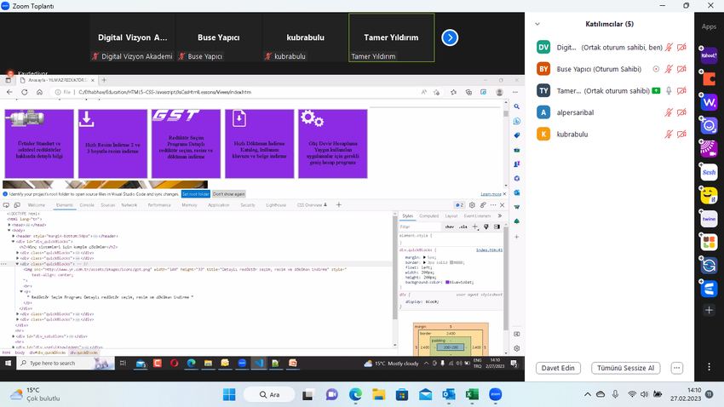This screenshot has width=724, height=407.
Task: Close the DevTools panel with X
Action: click(x=503, y=205)
